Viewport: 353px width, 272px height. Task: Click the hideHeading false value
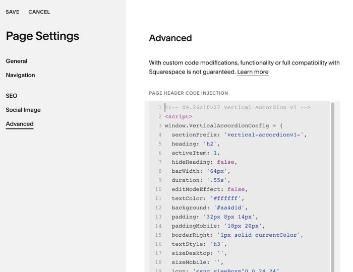pyautogui.click(x=225, y=162)
